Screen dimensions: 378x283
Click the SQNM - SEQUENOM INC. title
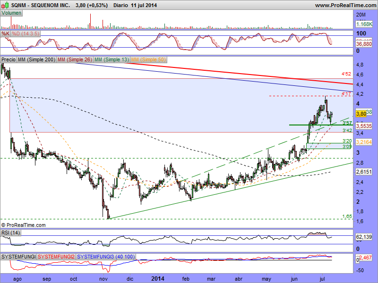click(x=41, y=5)
